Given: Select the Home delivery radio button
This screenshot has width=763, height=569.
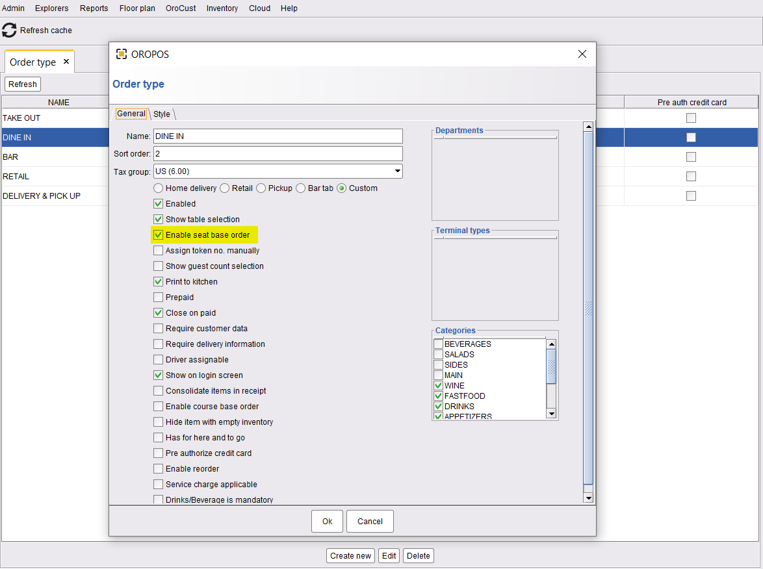Looking at the screenshot, I should tap(158, 188).
